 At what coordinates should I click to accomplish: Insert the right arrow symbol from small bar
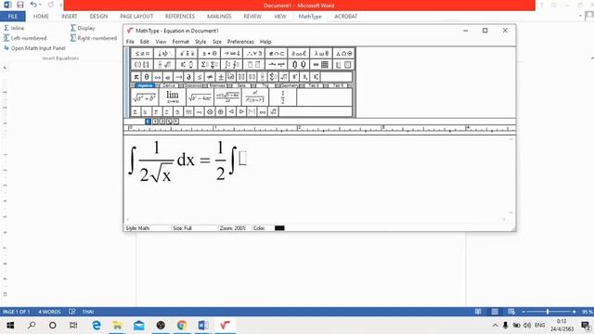(x=178, y=77)
